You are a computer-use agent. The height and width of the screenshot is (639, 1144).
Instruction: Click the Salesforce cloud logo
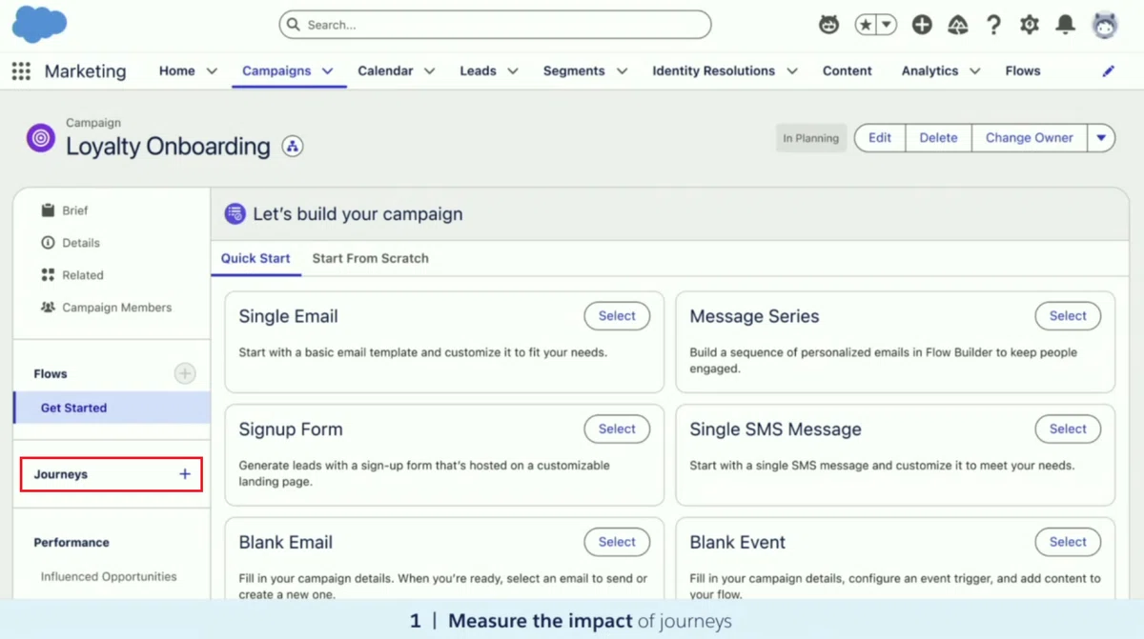(x=39, y=25)
